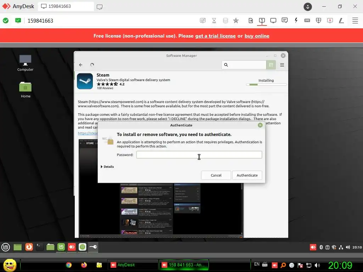The height and width of the screenshot is (272, 363).
Task: Open AnyDesk display settings monitor icon
Action: [x=273, y=21]
